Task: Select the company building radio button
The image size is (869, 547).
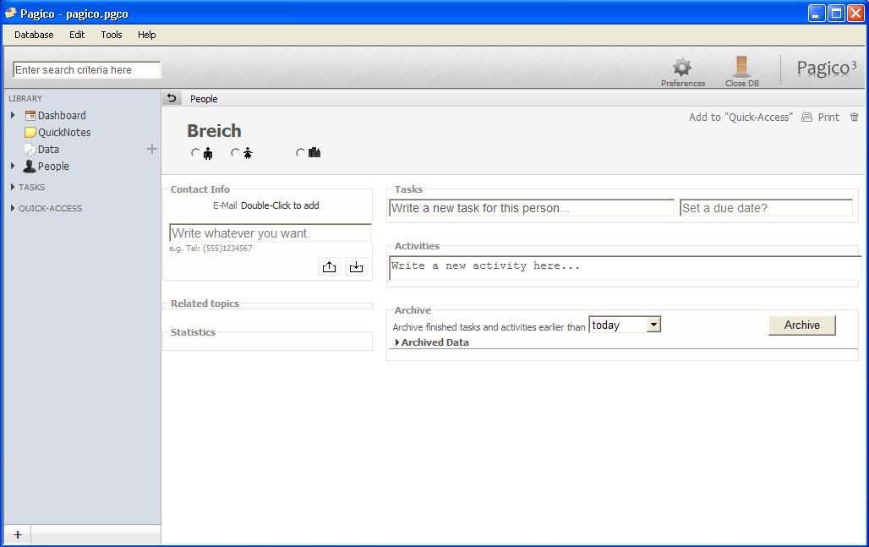Action: coord(300,152)
